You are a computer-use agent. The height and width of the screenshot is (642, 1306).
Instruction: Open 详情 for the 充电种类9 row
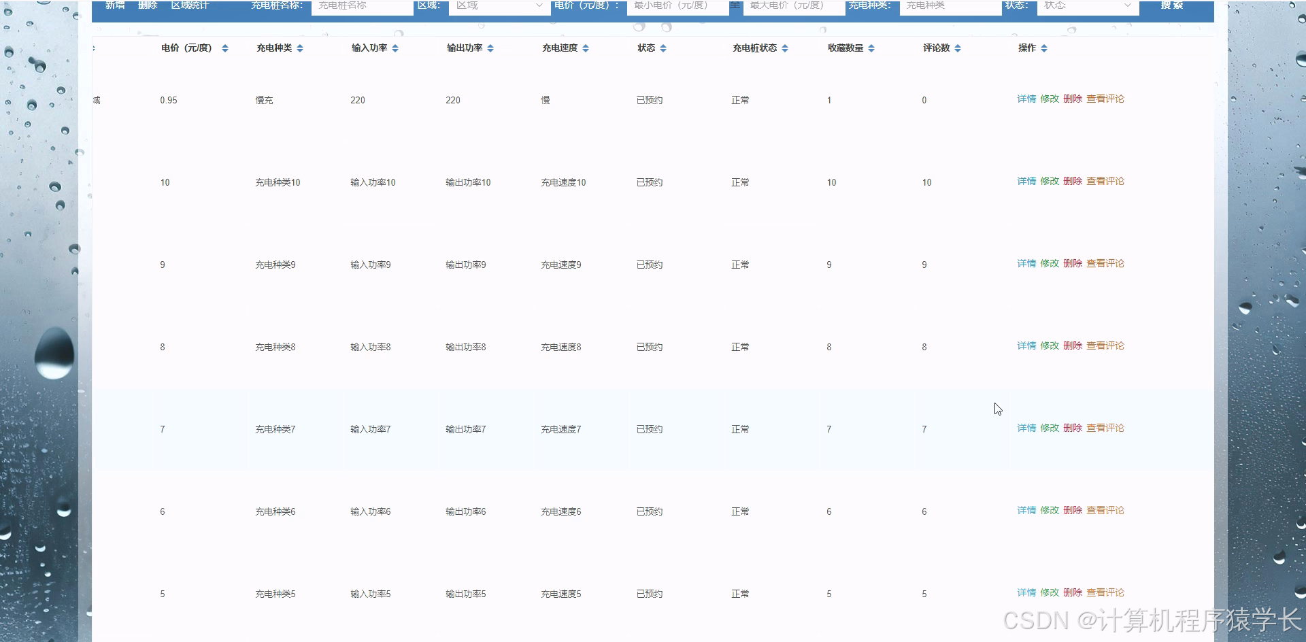[x=1026, y=263]
